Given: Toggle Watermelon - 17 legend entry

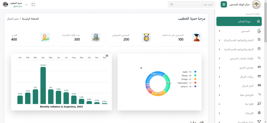Looking at the screenshot, I should click(187, 83).
